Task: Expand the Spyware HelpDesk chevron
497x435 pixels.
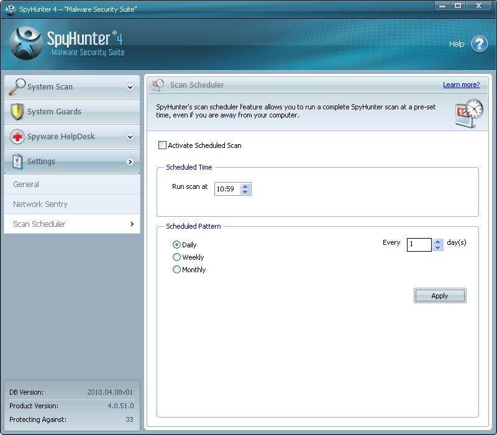Action: (130, 137)
